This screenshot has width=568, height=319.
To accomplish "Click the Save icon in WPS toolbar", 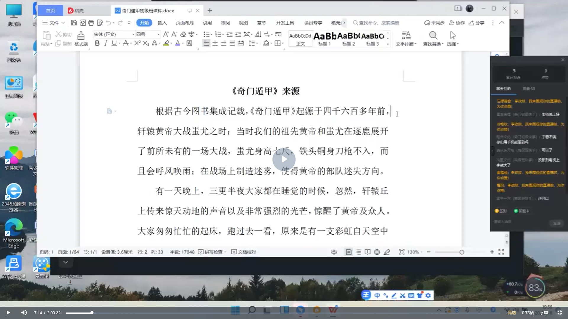I will (x=74, y=23).
